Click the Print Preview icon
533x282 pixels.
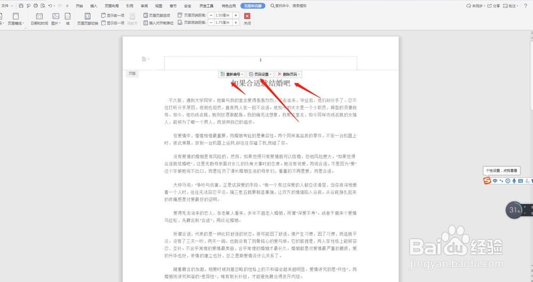tap(43, 6)
